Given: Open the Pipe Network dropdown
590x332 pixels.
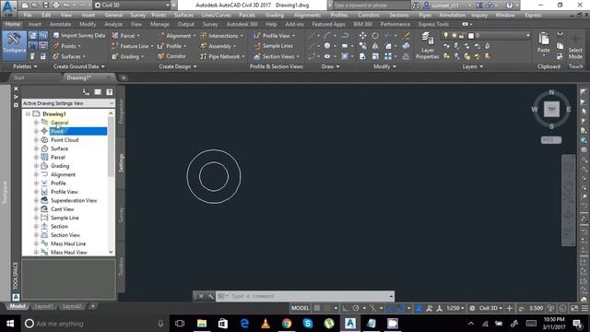Looking at the screenshot, I should click(222, 56).
